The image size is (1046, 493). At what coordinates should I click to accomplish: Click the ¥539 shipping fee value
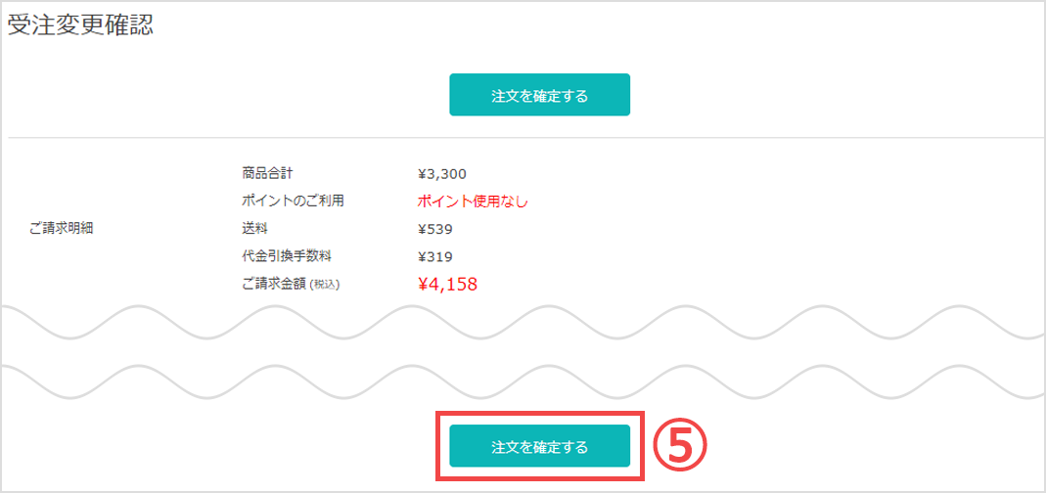coord(435,230)
